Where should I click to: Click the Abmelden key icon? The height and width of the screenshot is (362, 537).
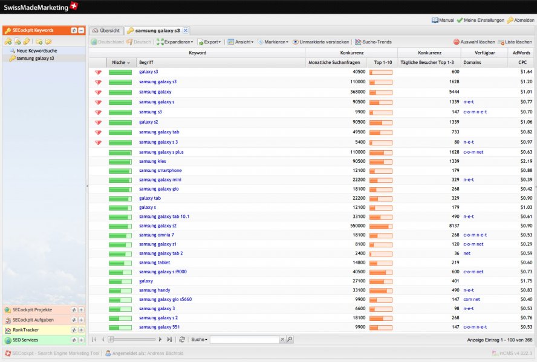tap(510, 20)
